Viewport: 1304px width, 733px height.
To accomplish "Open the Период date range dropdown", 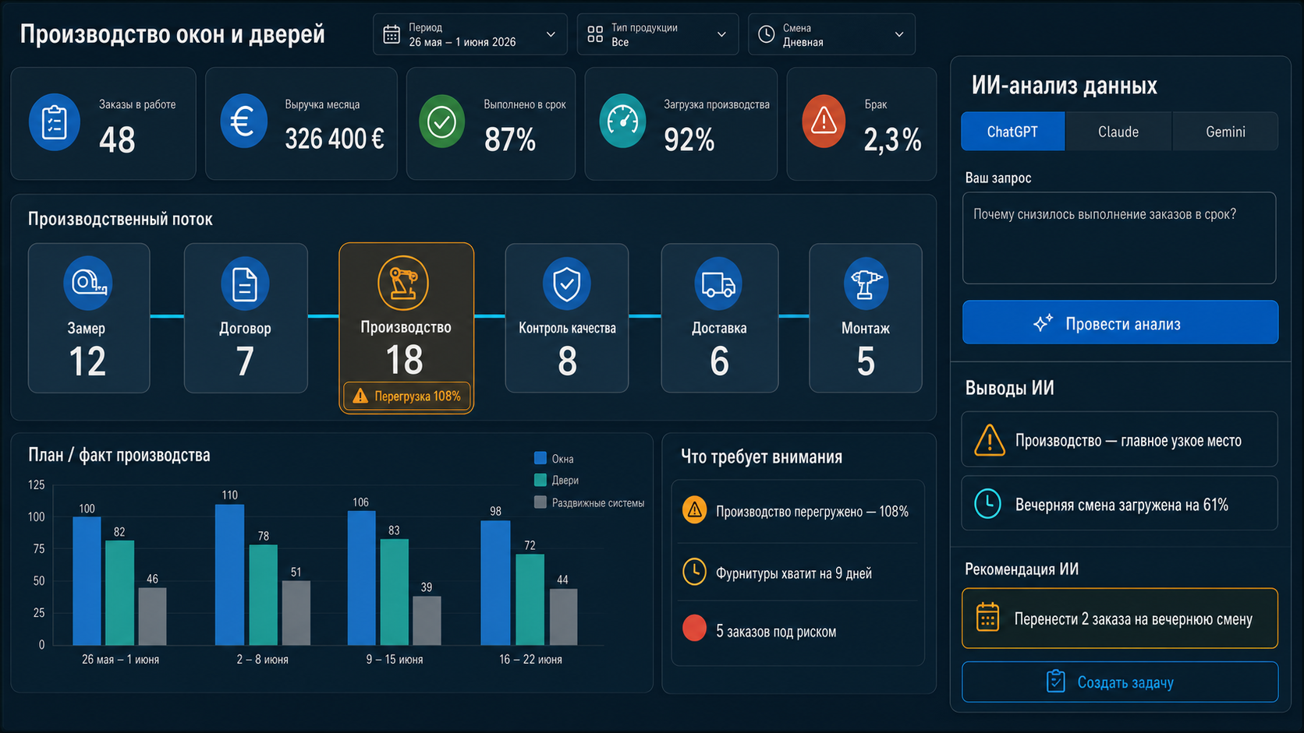I will [x=470, y=34].
